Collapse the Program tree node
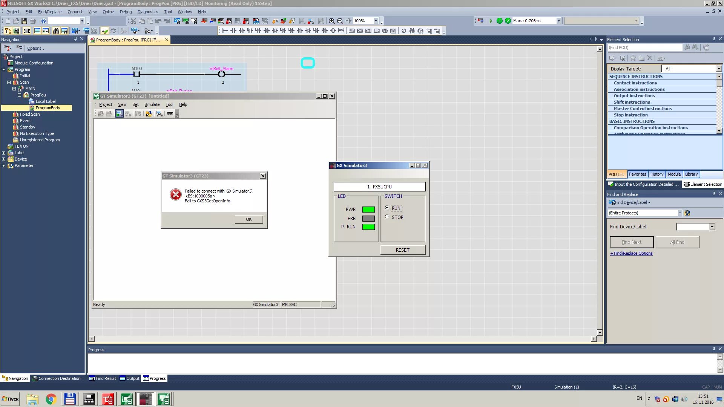This screenshot has width=724, height=407. [x=4, y=69]
